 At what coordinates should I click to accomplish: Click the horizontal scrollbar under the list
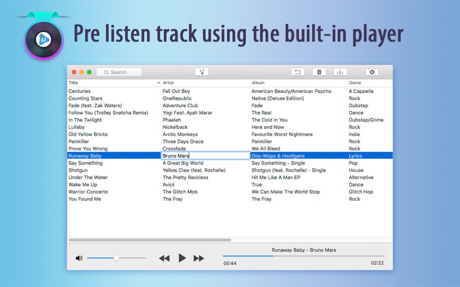coord(149,240)
